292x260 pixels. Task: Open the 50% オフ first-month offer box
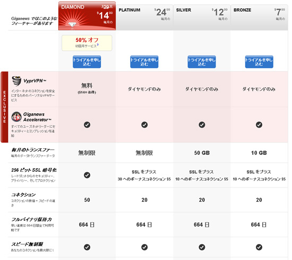coord(87,43)
